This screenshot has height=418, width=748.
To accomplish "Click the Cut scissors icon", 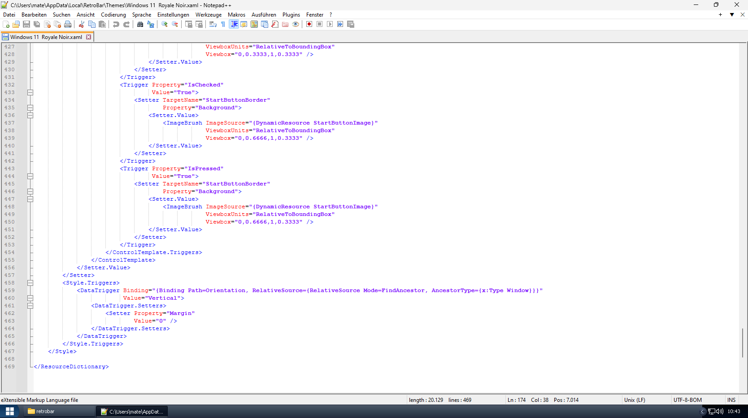I will [82, 24].
